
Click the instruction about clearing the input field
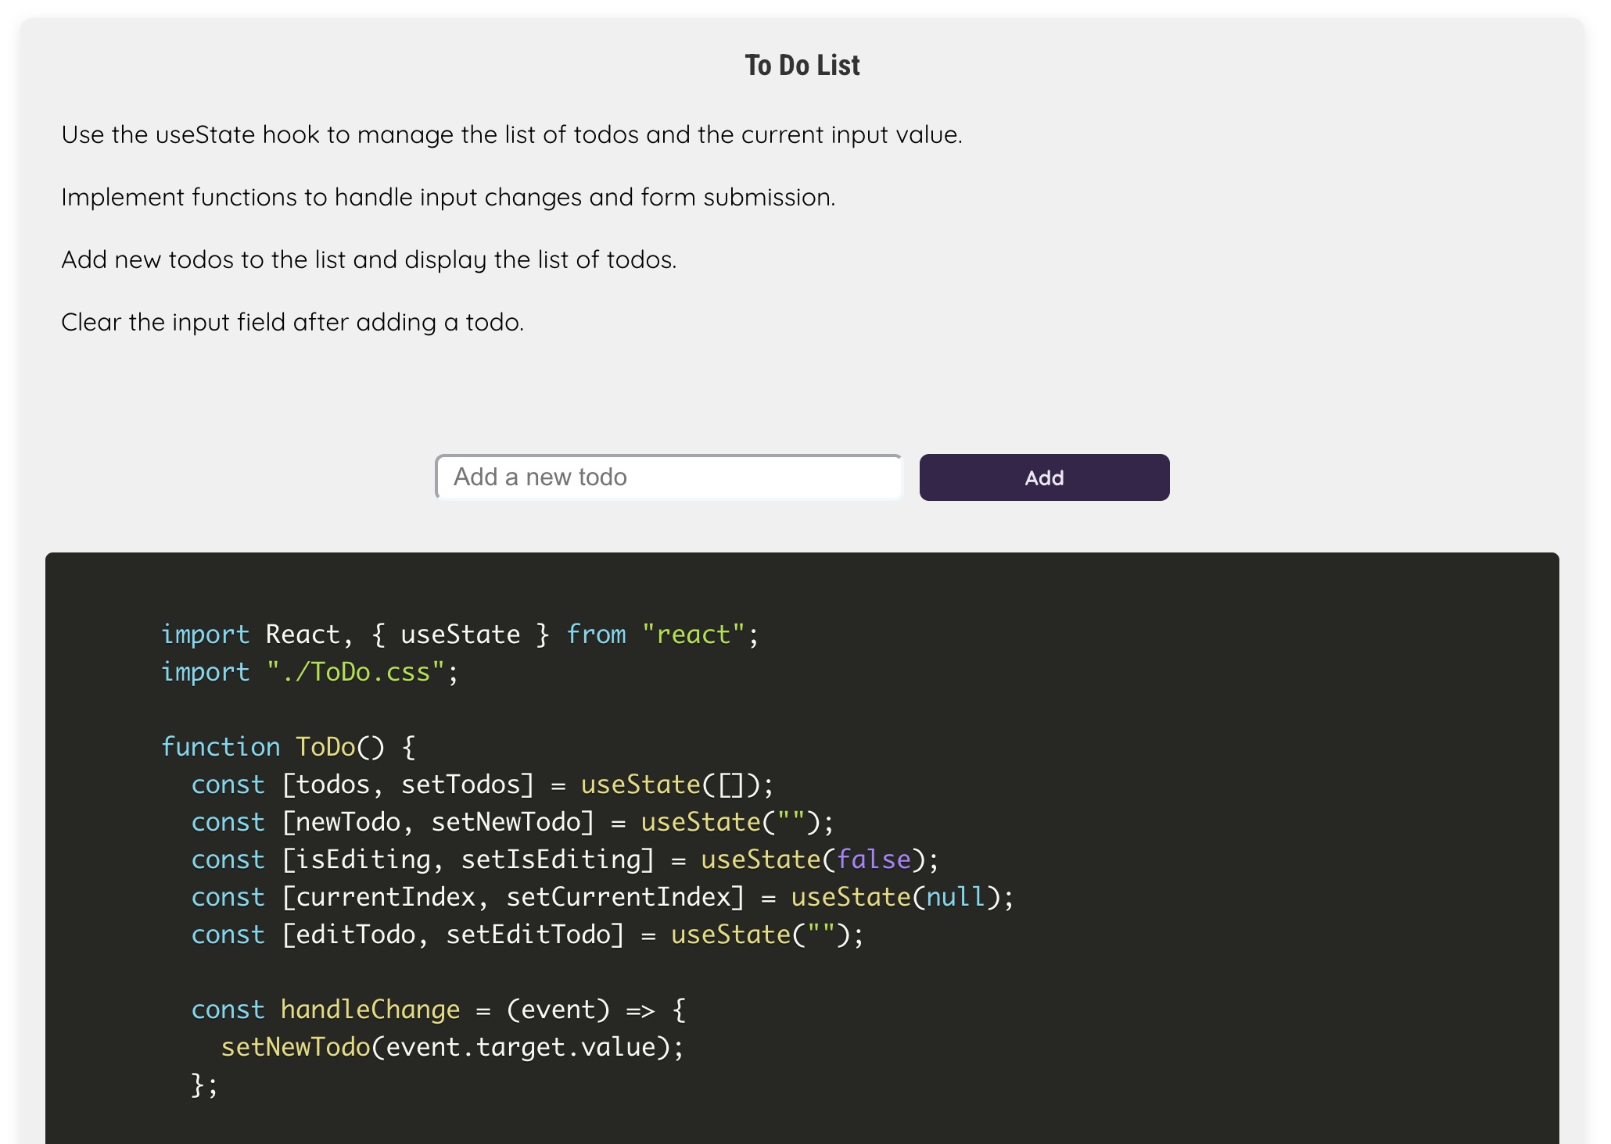click(293, 321)
